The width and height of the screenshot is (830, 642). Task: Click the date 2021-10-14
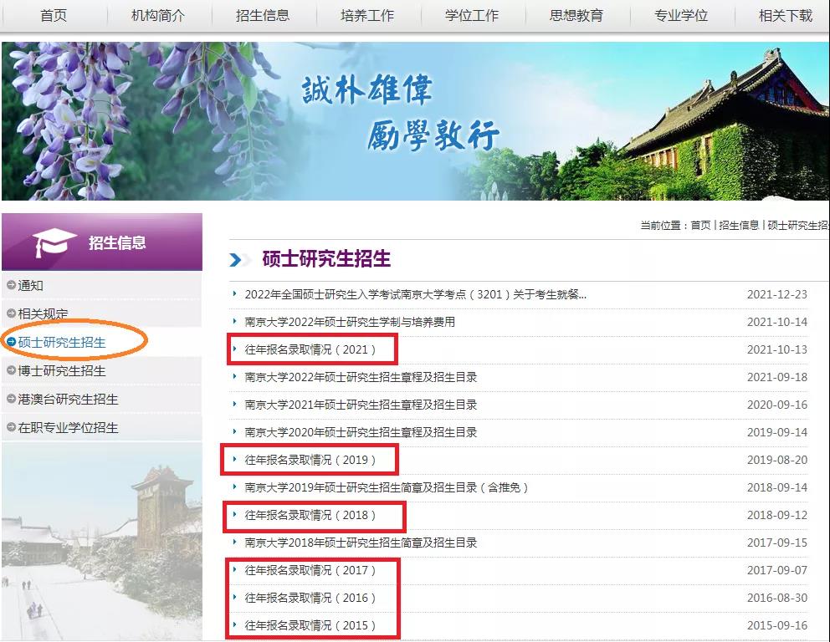pyautogui.click(x=777, y=322)
